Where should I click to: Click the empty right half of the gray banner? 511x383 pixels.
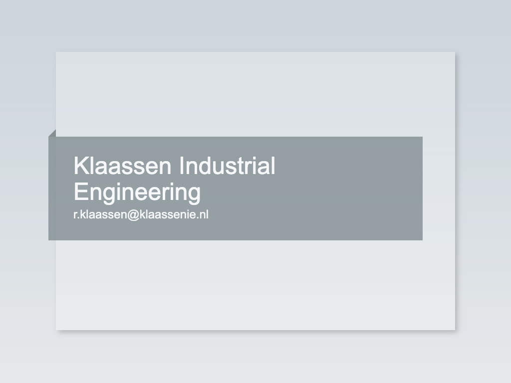pyautogui.click(x=349, y=189)
